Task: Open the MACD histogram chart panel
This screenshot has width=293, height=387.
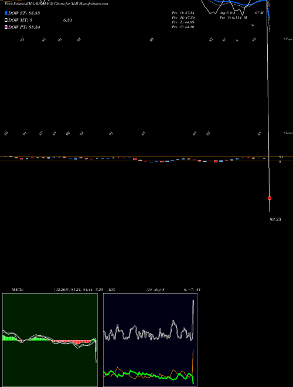Action: coord(50,340)
